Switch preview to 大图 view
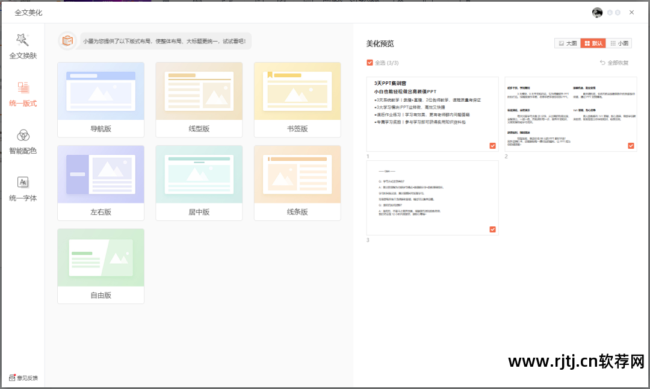 (x=568, y=43)
